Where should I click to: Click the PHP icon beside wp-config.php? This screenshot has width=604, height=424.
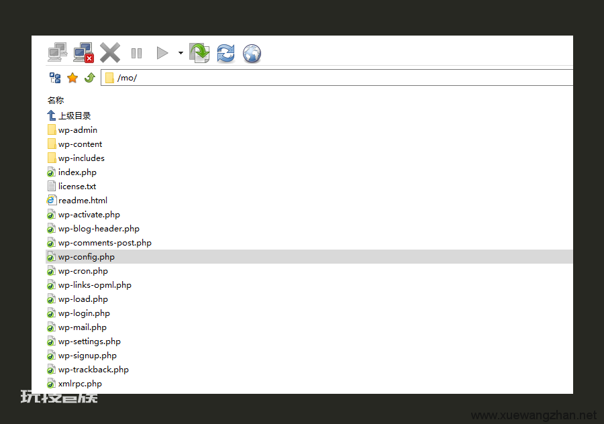pyautogui.click(x=51, y=257)
